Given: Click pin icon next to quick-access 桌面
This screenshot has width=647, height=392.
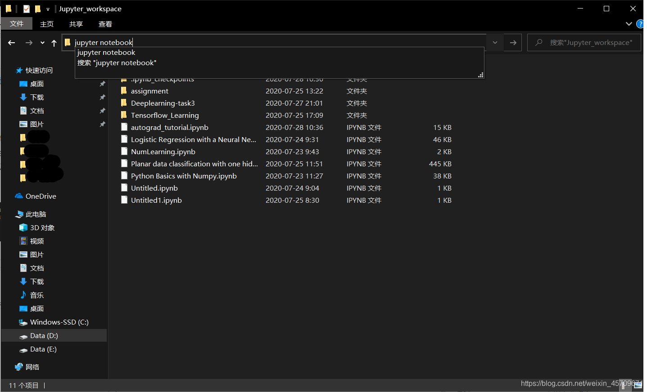Looking at the screenshot, I should [102, 84].
